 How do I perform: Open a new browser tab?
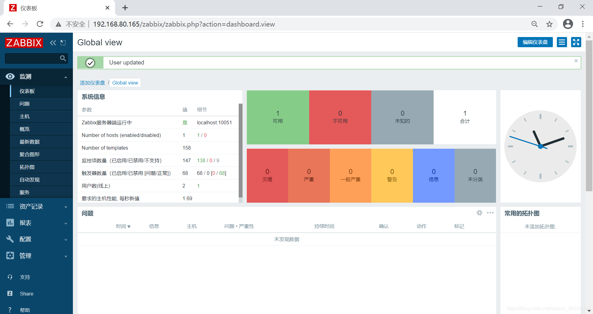click(x=125, y=8)
